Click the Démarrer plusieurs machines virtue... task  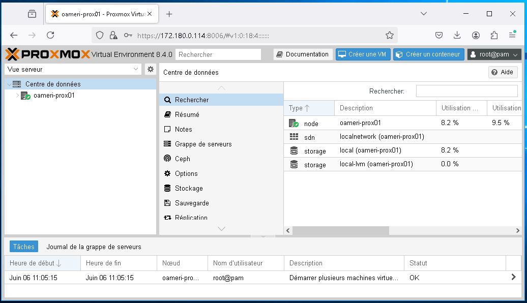pos(344,278)
